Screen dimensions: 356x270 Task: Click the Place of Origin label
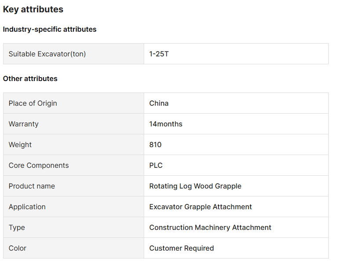33,104
